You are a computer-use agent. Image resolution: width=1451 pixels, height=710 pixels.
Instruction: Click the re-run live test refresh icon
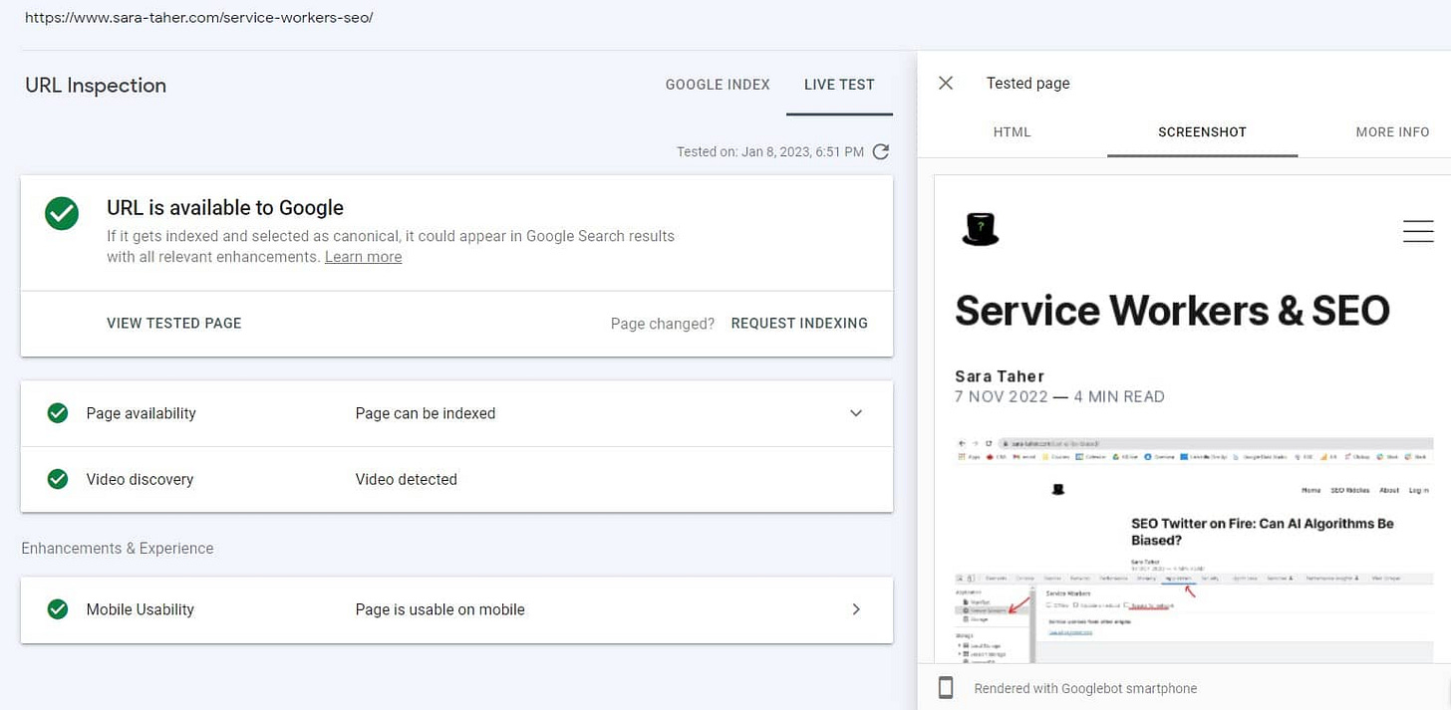pyautogui.click(x=880, y=151)
